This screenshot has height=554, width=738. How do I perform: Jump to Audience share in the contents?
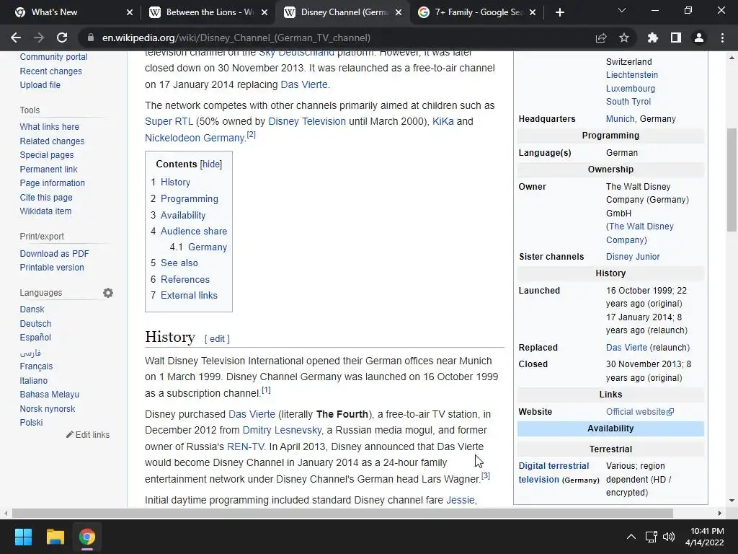[193, 232]
